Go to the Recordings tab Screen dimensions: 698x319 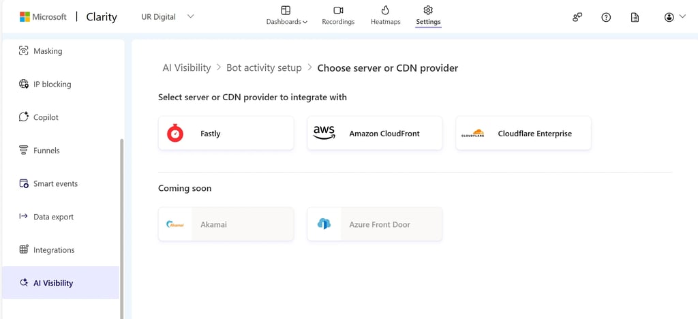coord(338,16)
